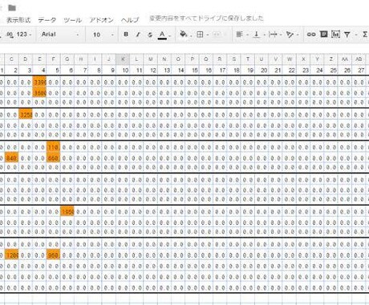Select the number cell 27 under column AB
The width and height of the screenshot is (369, 305).
pyautogui.click(x=359, y=70)
